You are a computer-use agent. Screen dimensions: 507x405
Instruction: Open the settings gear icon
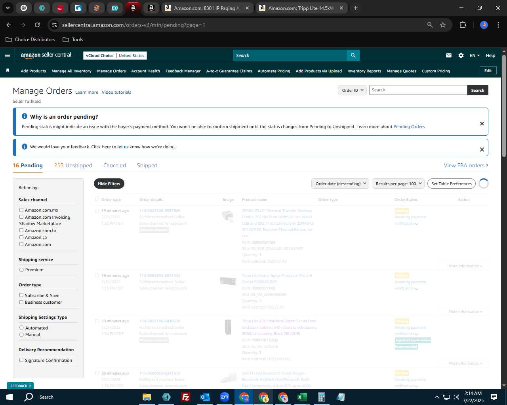461,55
